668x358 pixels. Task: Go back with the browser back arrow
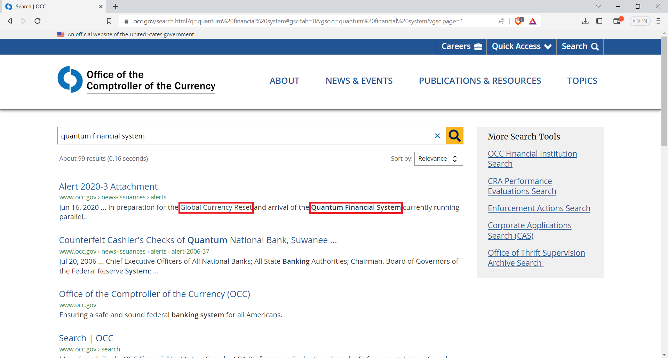[x=10, y=21]
